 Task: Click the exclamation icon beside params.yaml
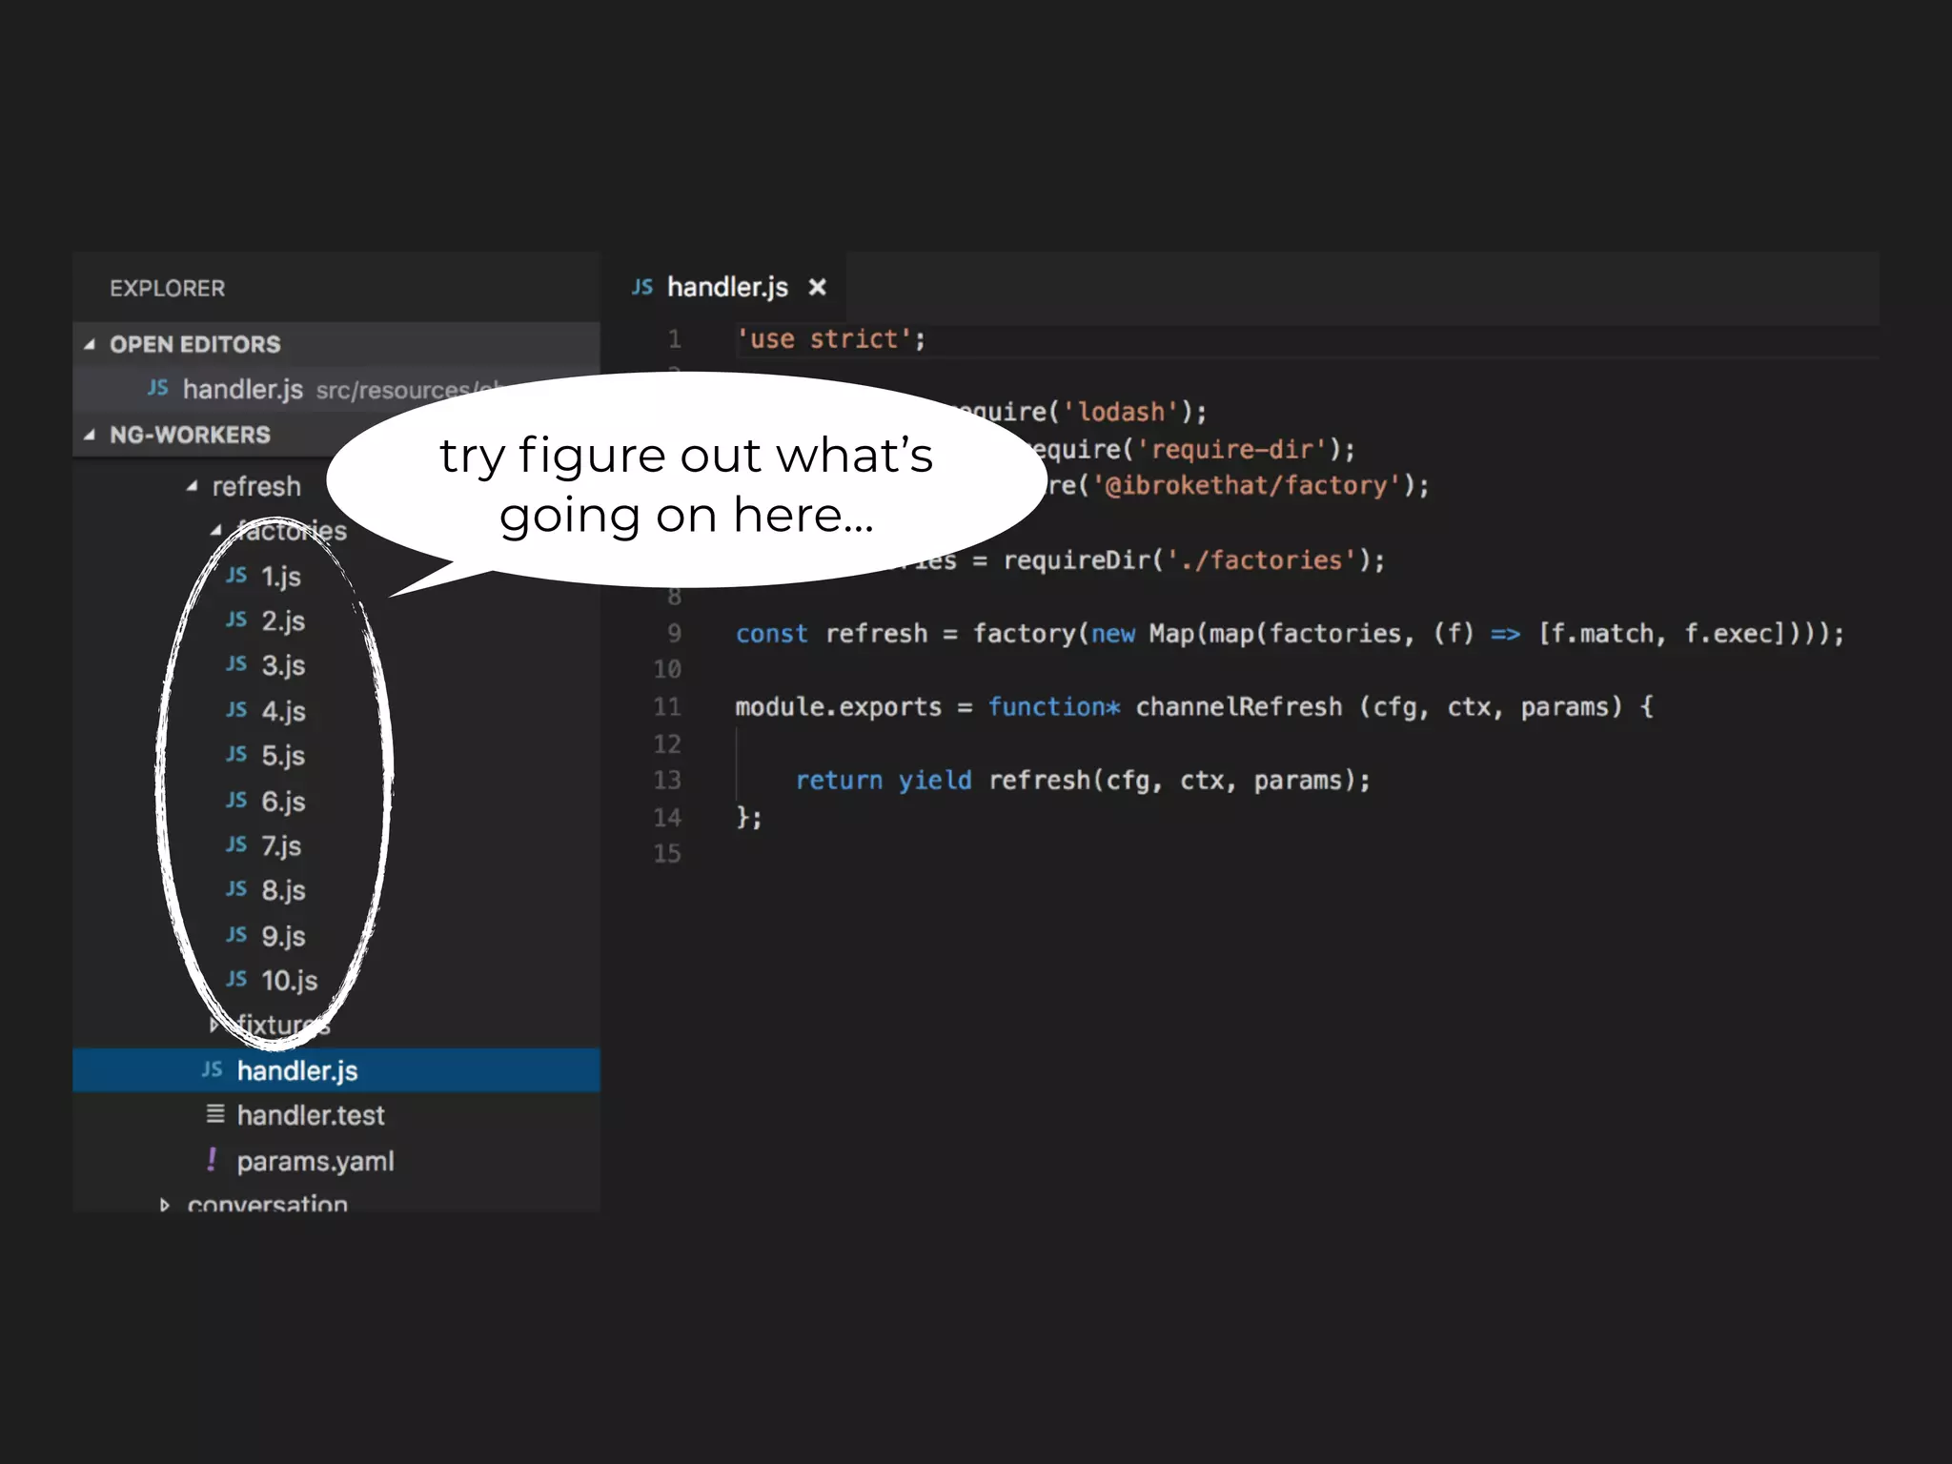click(x=212, y=1159)
